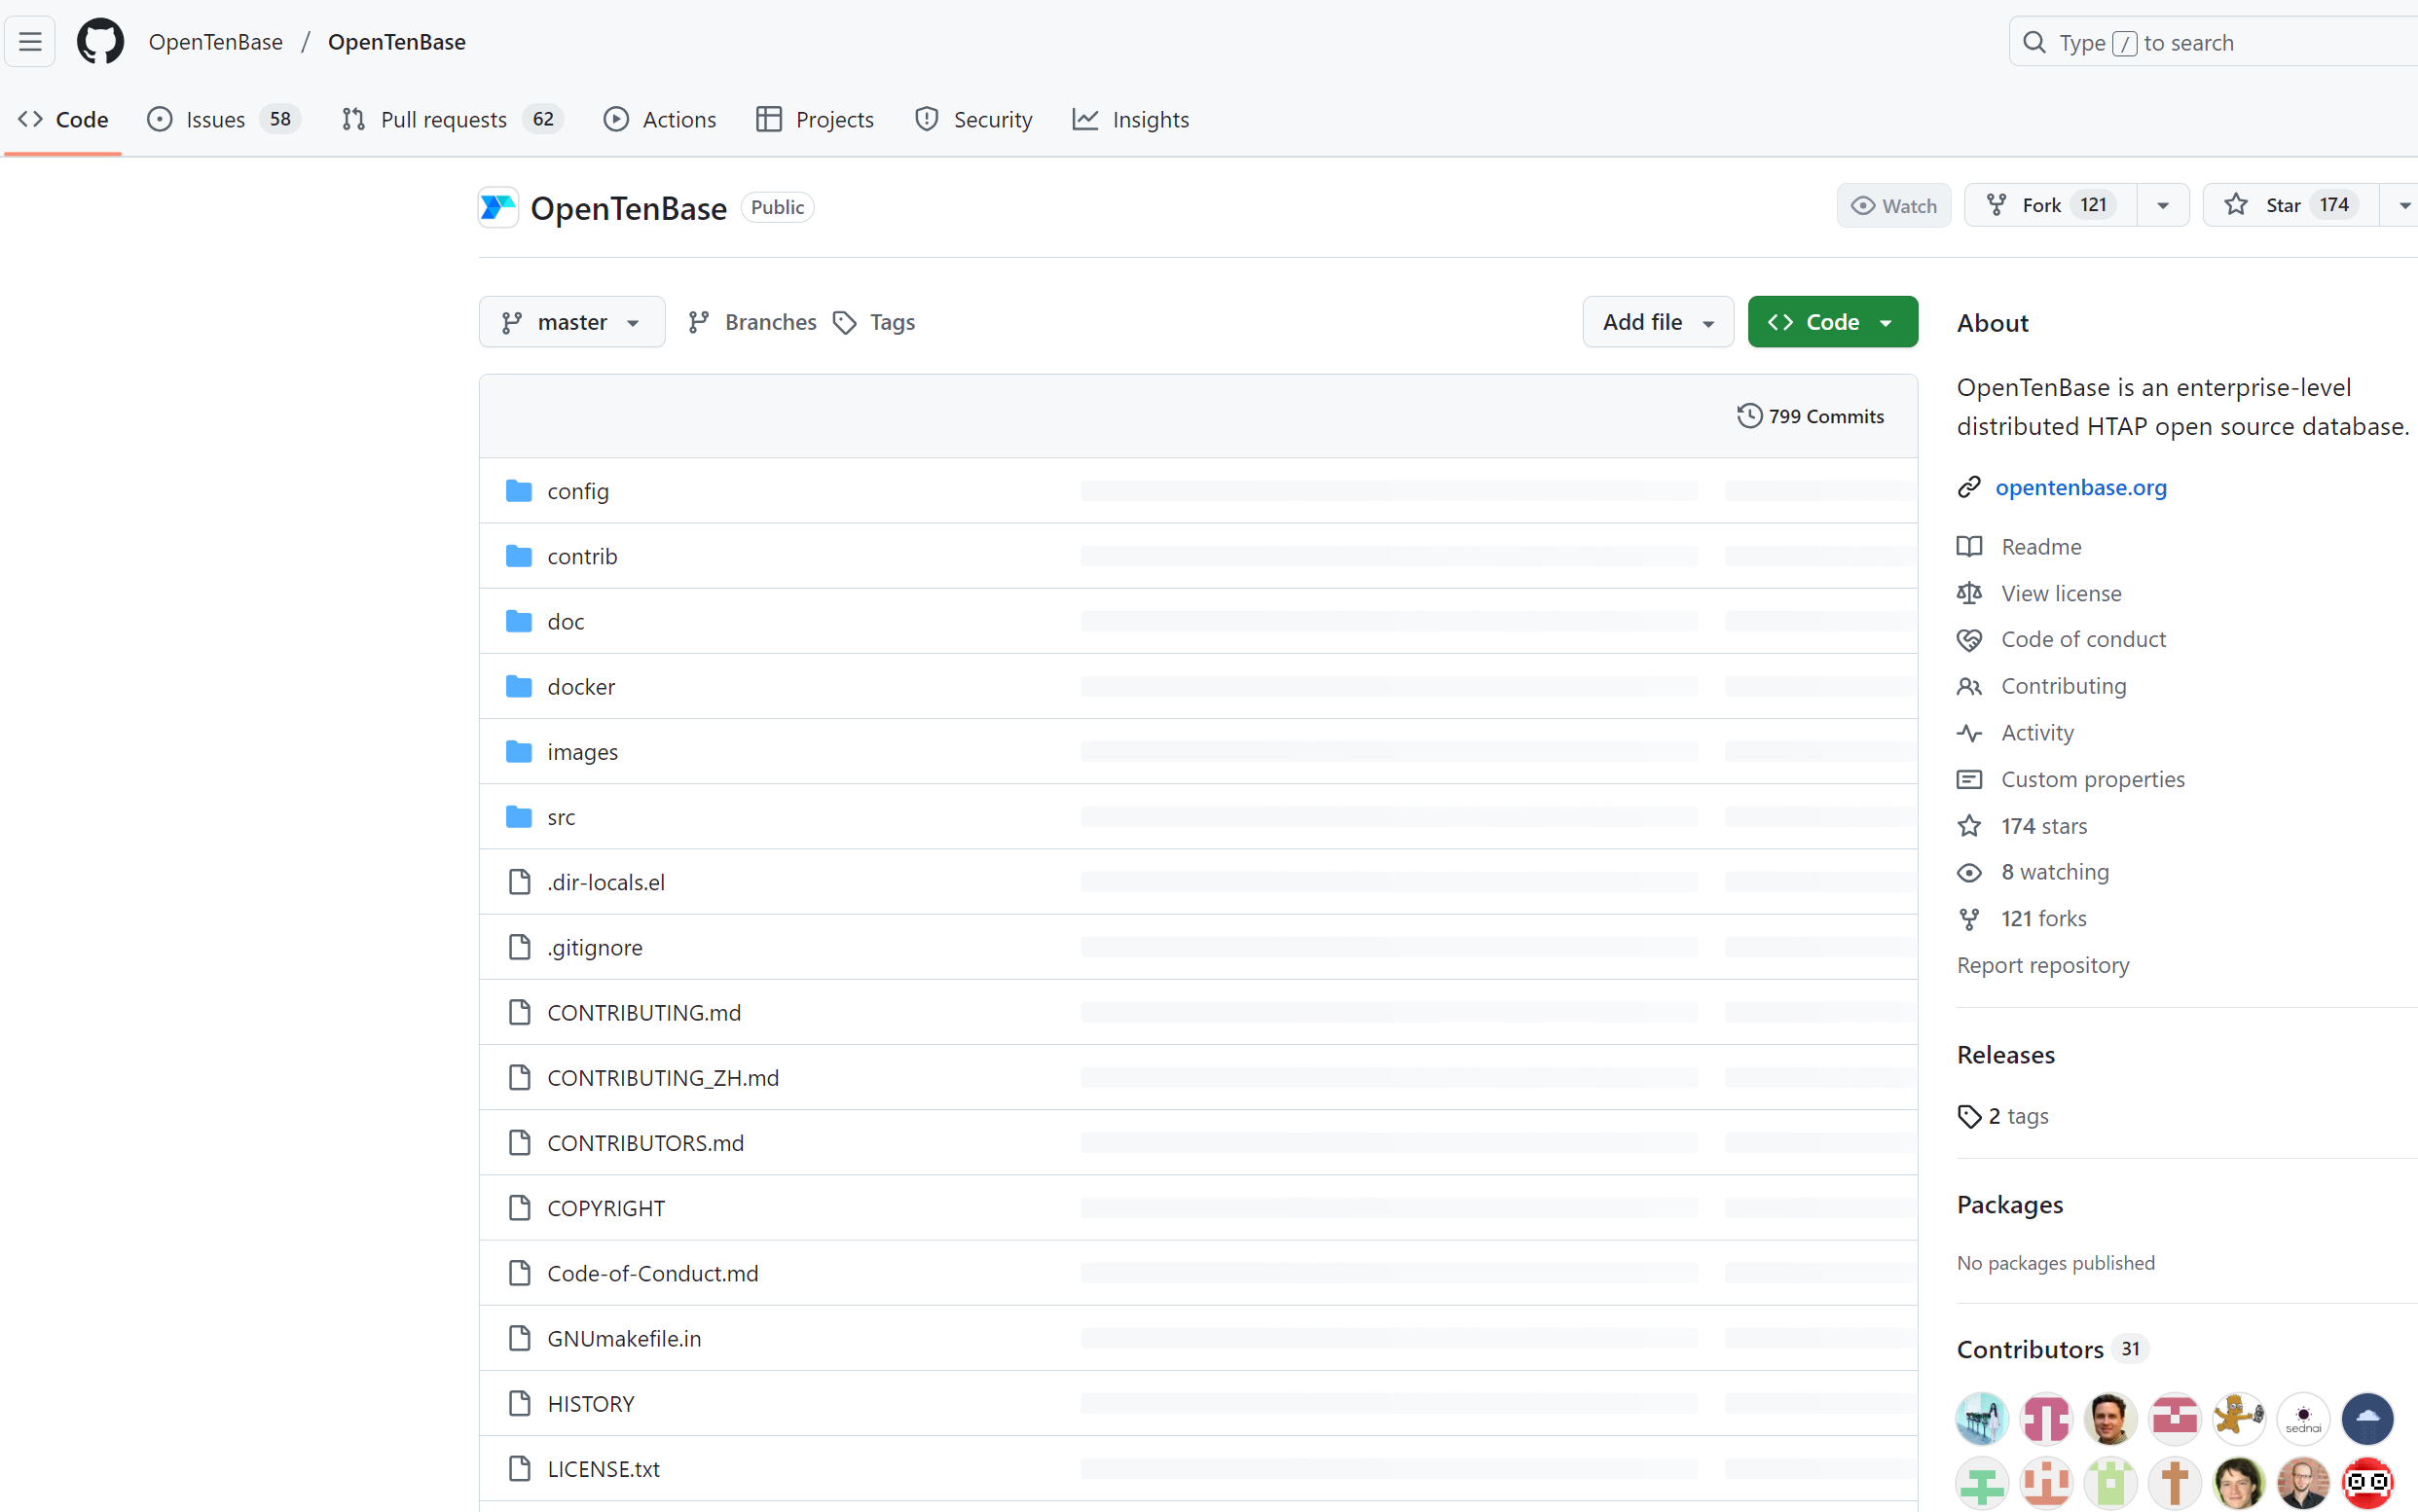Click the file icon beside COPYRIGHT
Image resolution: width=2418 pixels, height=1512 pixels.
519,1208
